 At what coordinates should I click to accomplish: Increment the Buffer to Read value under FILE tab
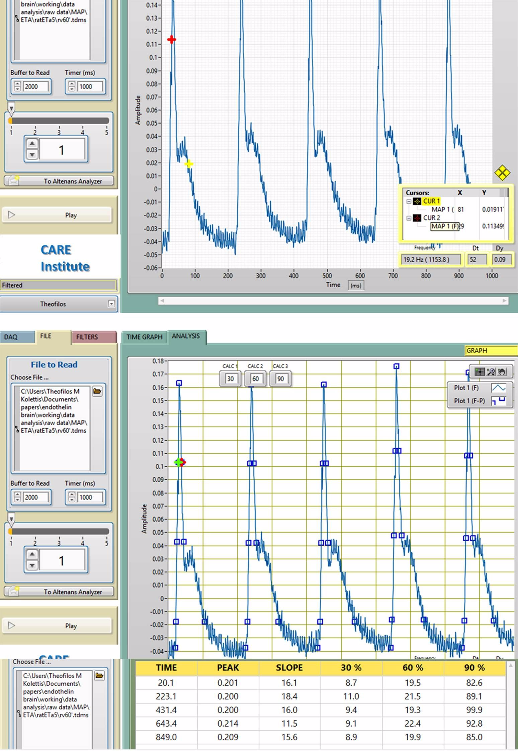pos(17,494)
